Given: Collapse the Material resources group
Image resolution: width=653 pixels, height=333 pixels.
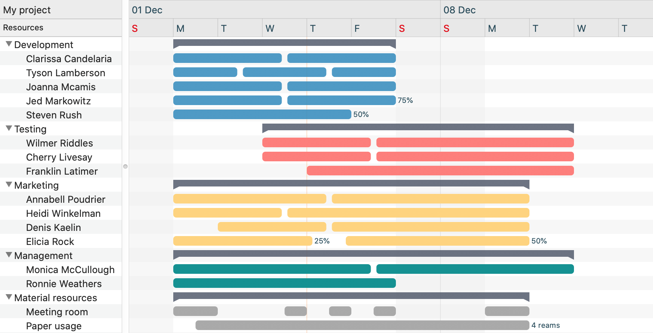Looking at the screenshot, I should click(9, 297).
